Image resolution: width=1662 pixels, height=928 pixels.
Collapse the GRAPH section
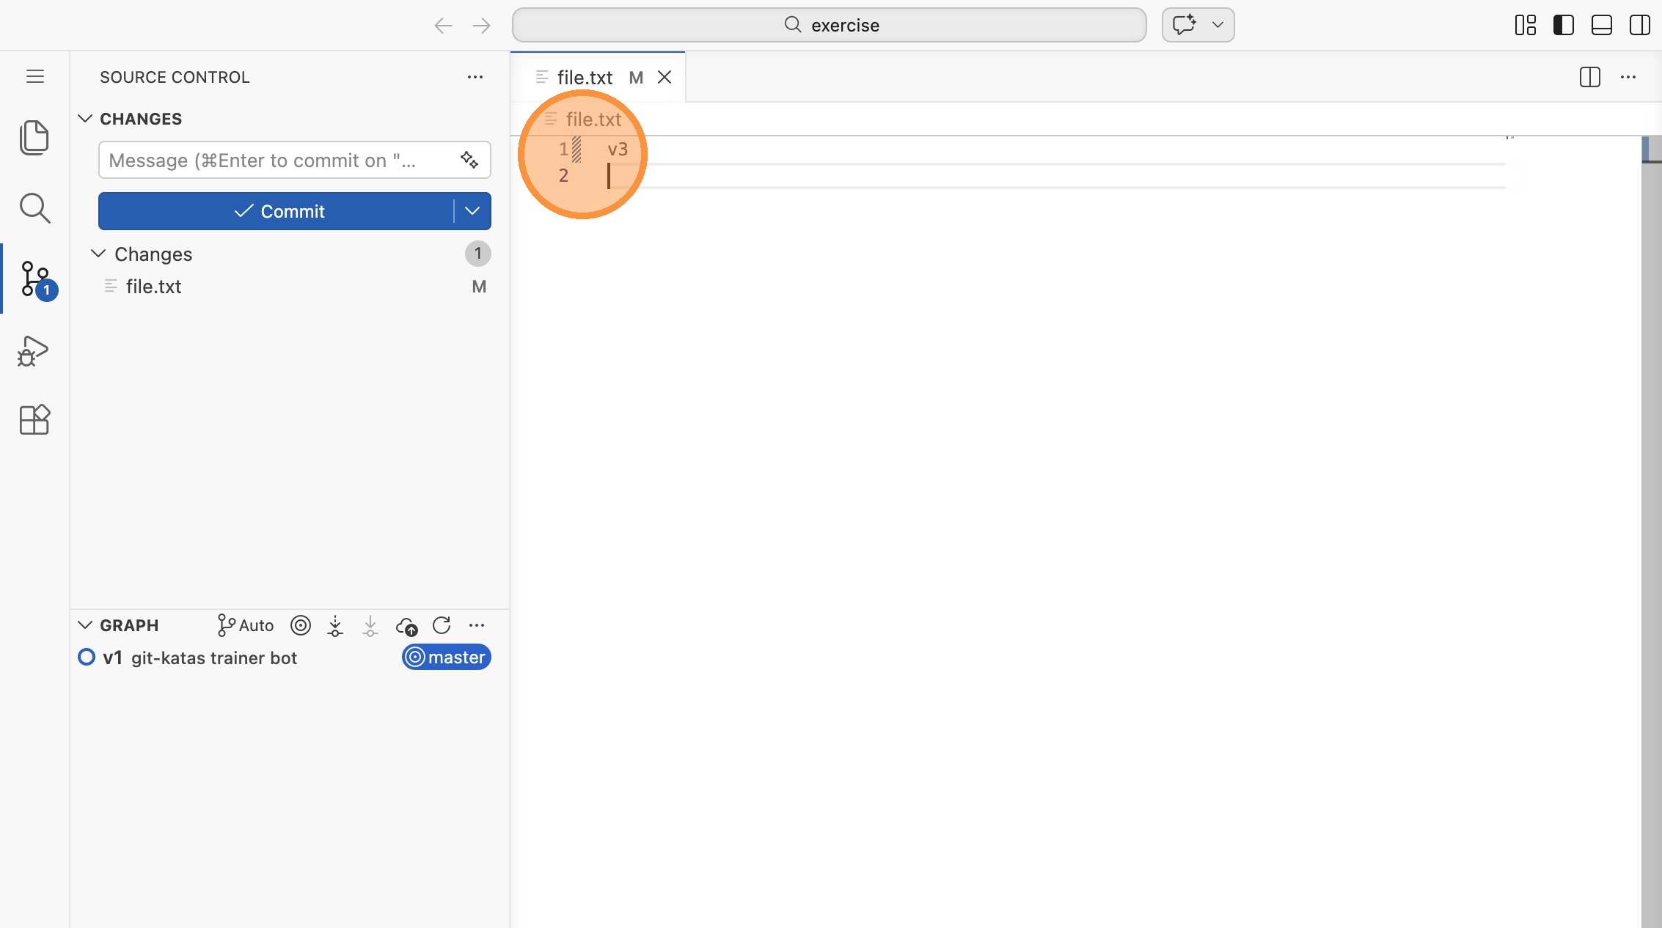coord(85,625)
